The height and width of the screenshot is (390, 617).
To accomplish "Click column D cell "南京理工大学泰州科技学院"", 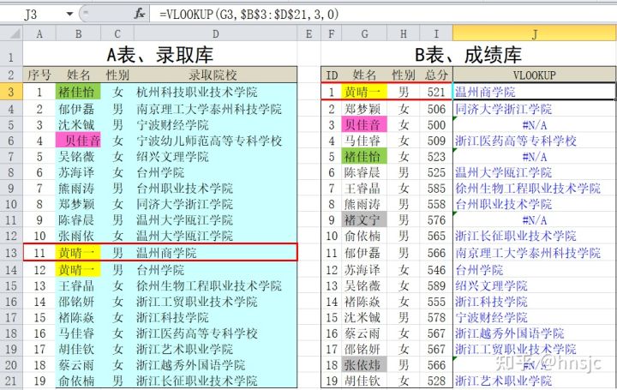I will pos(216,109).
